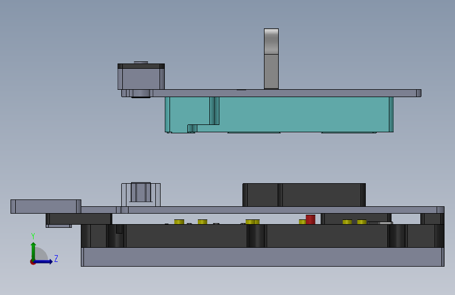Select the large dark block atop the lower plate
Screen dimensions: 455x295
(x=304, y=195)
